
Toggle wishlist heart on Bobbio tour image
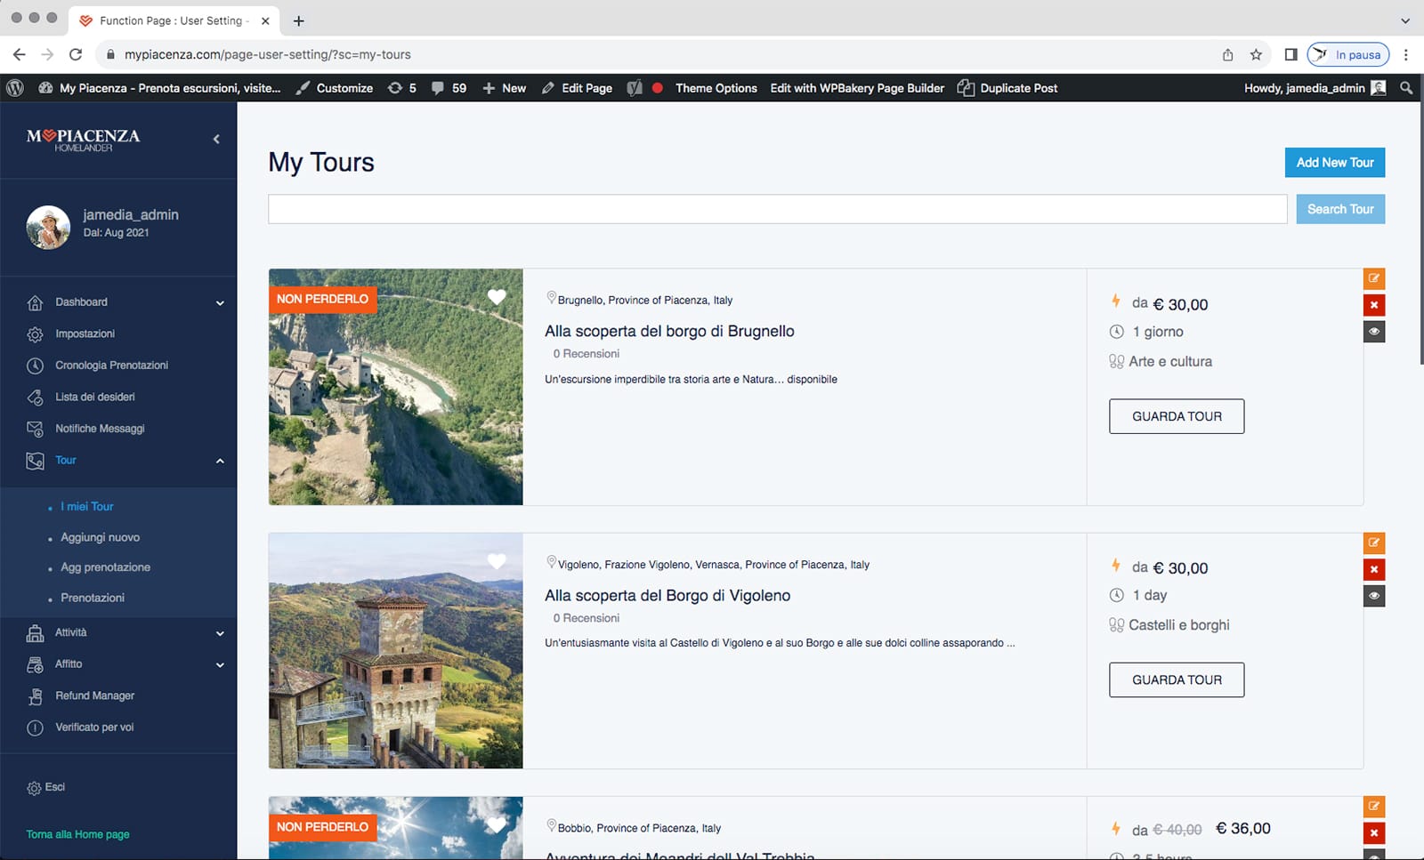[497, 825]
